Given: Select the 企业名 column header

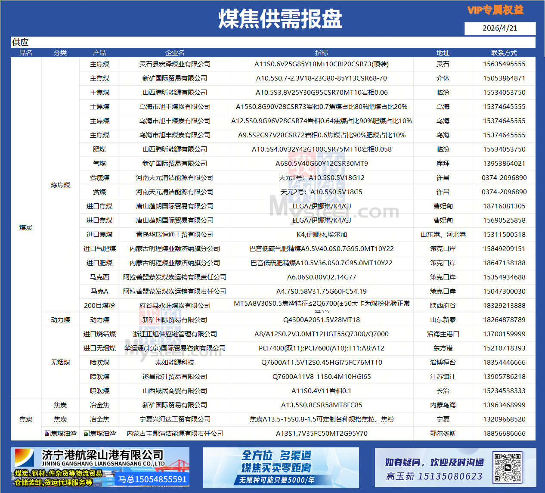Looking at the screenshot, I should (x=175, y=53).
